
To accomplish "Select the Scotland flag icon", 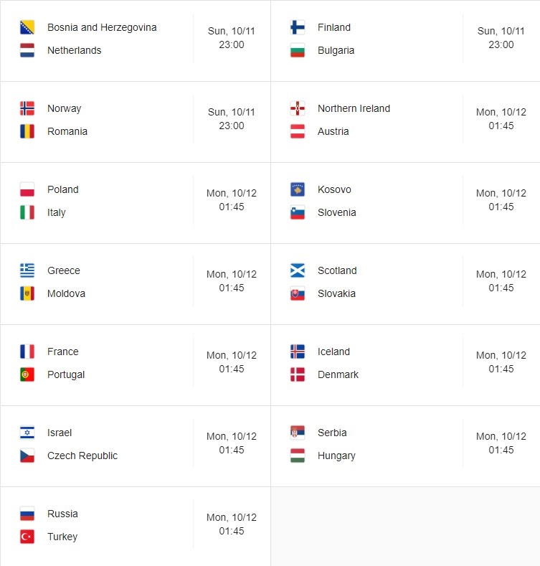I will pos(298,270).
